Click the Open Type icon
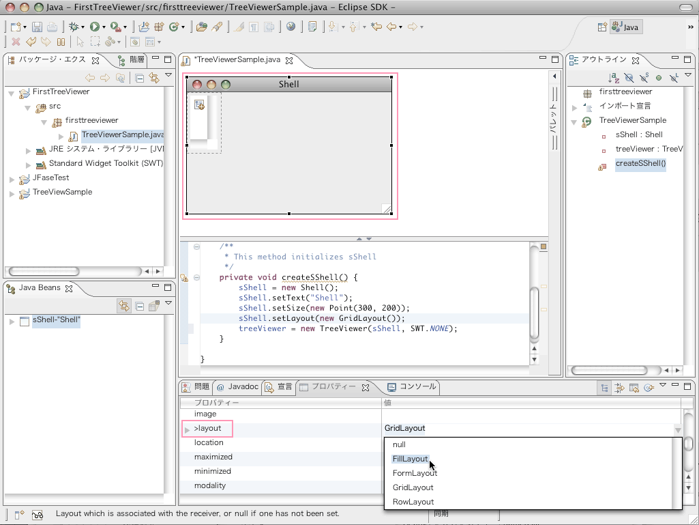The height and width of the screenshot is (525, 699). point(201,27)
